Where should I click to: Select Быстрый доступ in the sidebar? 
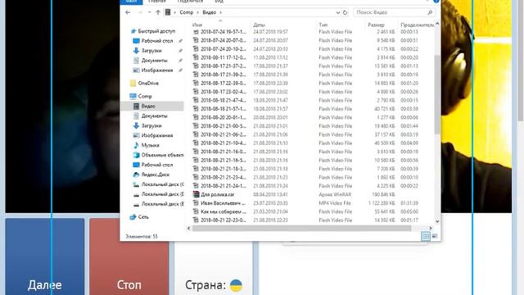pos(156,31)
